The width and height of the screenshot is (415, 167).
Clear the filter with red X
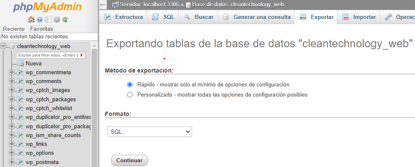click(81, 55)
